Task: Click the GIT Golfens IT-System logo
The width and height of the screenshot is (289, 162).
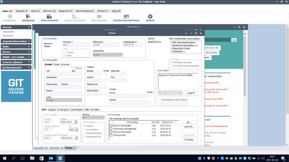Action: click(x=16, y=86)
